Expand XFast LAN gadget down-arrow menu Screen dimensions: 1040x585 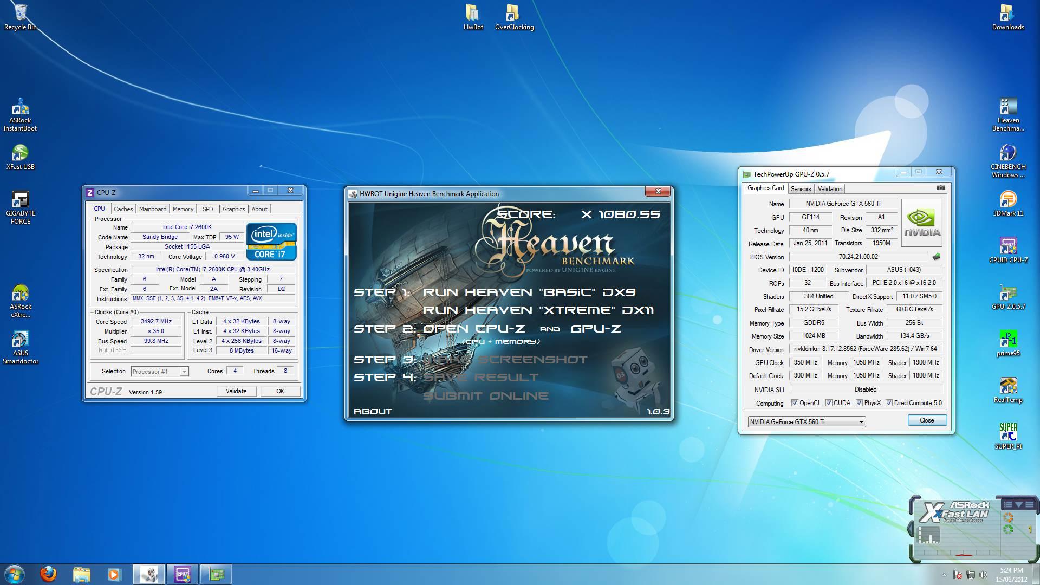pyautogui.click(x=1018, y=504)
